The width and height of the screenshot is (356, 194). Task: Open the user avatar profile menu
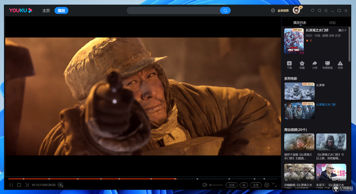(296, 10)
